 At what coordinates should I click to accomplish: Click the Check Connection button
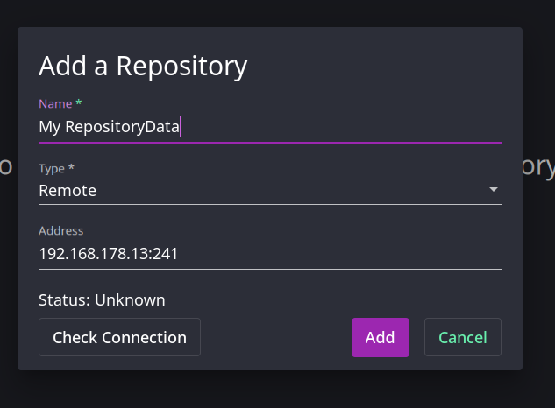point(119,337)
